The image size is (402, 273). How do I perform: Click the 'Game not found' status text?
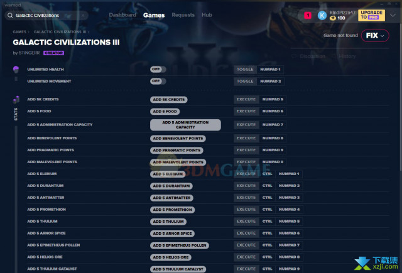340,35
